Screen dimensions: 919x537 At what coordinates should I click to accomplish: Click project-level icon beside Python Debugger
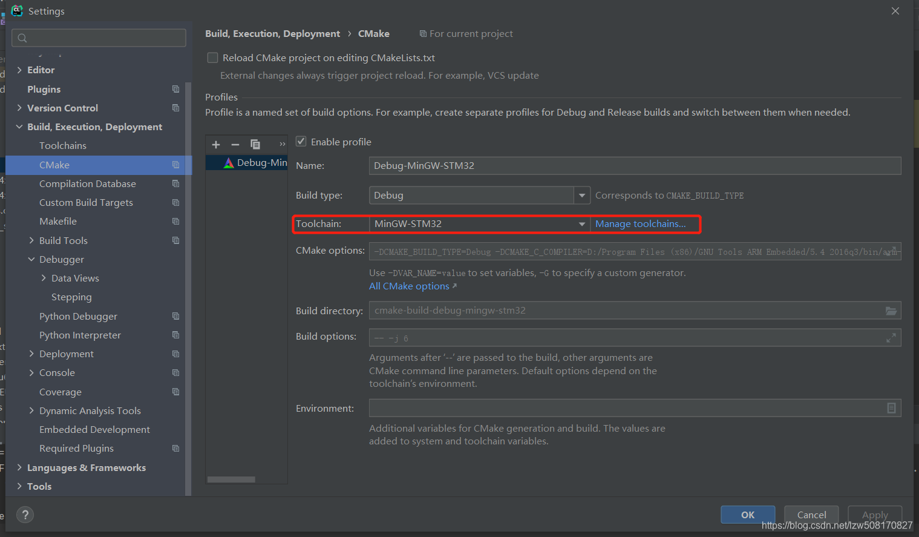point(175,316)
